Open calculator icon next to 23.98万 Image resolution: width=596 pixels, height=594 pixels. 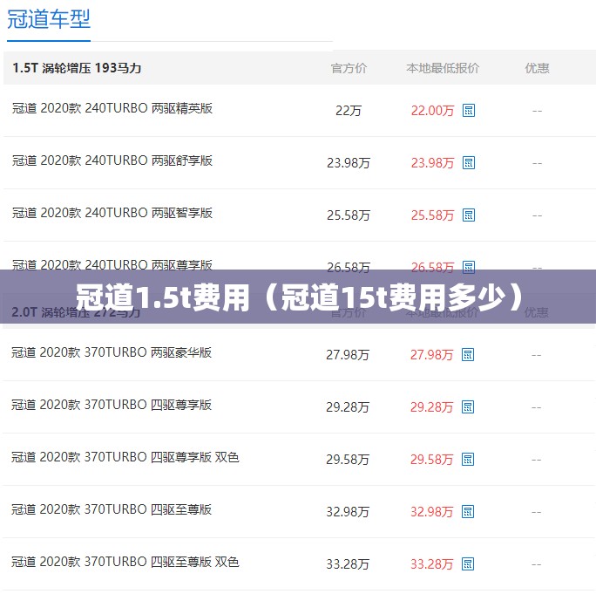click(468, 163)
